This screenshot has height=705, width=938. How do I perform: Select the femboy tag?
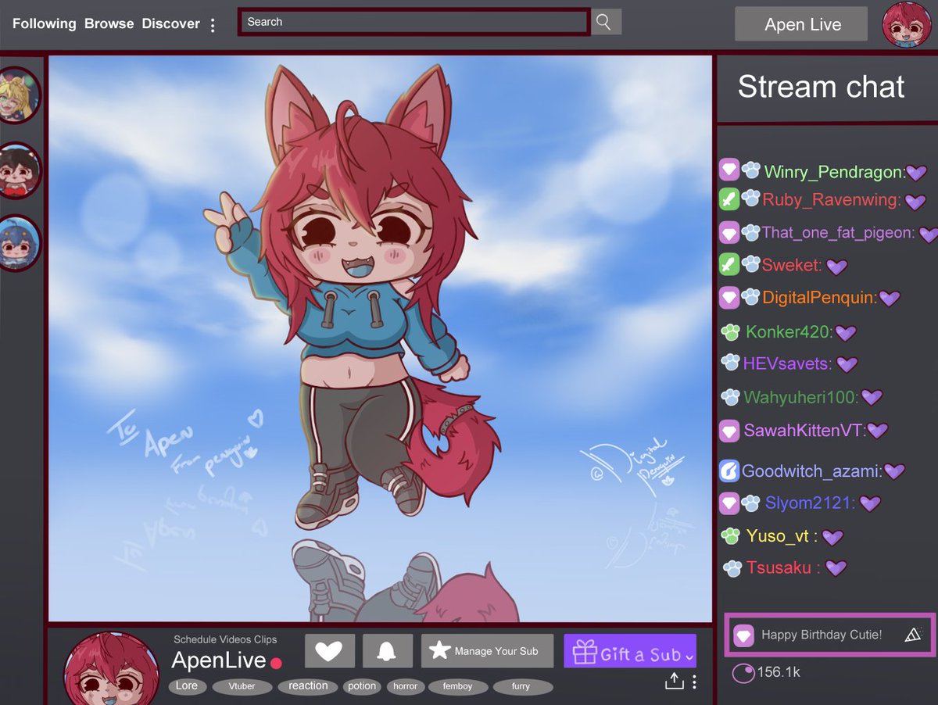457,686
